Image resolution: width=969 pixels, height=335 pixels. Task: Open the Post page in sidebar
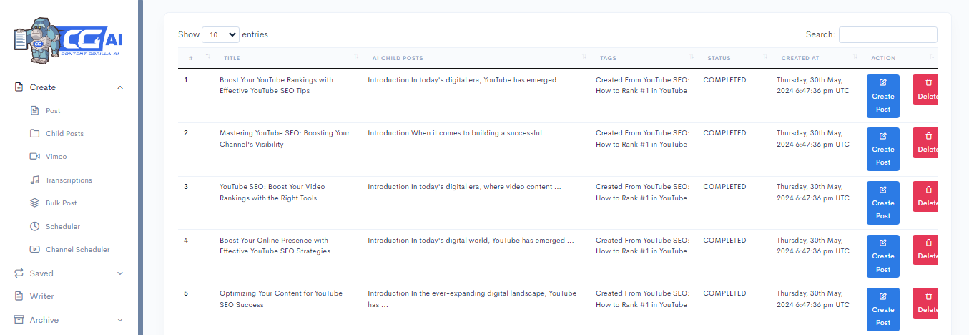(x=53, y=111)
